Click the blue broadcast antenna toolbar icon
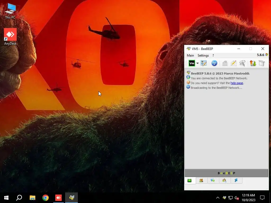This screenshot has height=203, width=271. coord(214,63)
